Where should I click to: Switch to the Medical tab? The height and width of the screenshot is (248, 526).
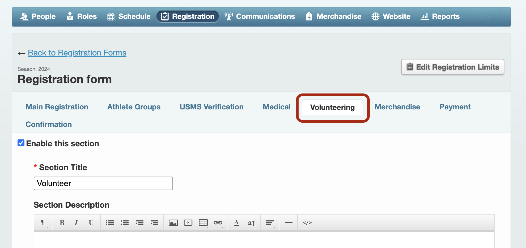[x=277, y=107]
